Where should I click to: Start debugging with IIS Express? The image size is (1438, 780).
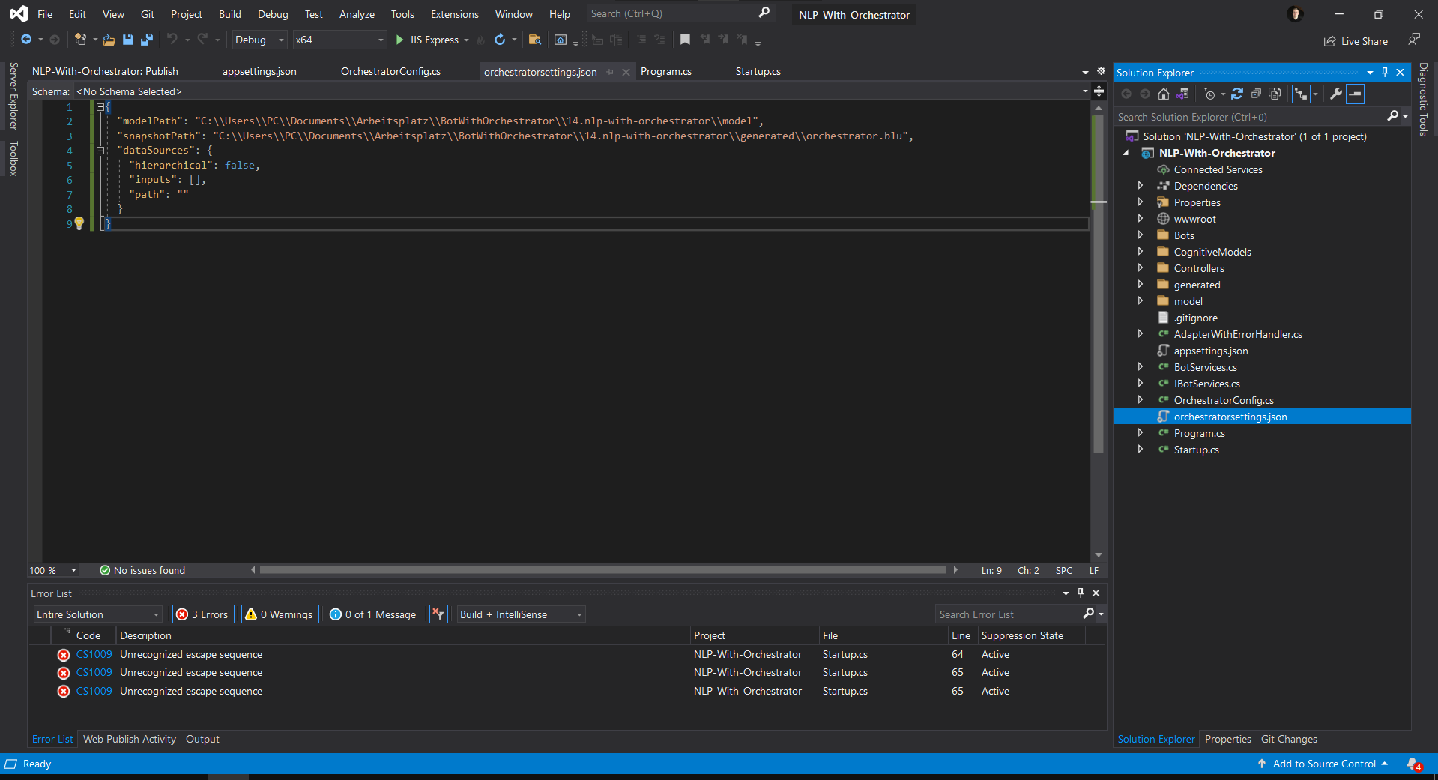point(401,40)
